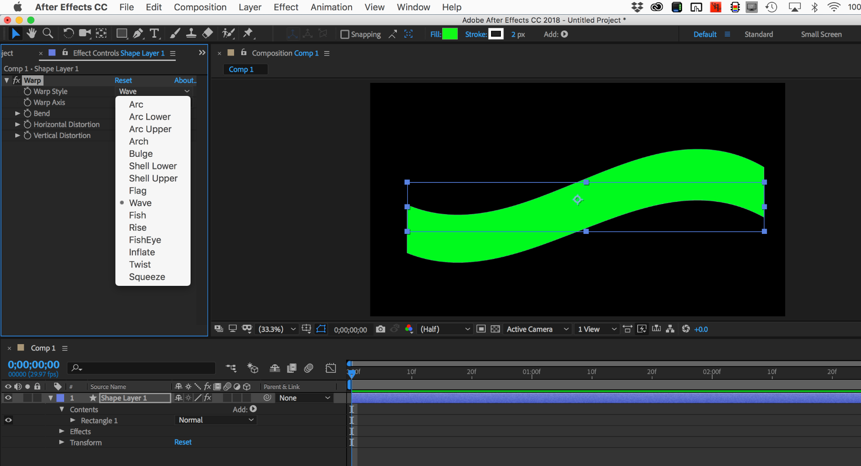This screenshot has width=861, height=466.
Task: Open the Active Camera dropdown
Action: coord(537,329)
